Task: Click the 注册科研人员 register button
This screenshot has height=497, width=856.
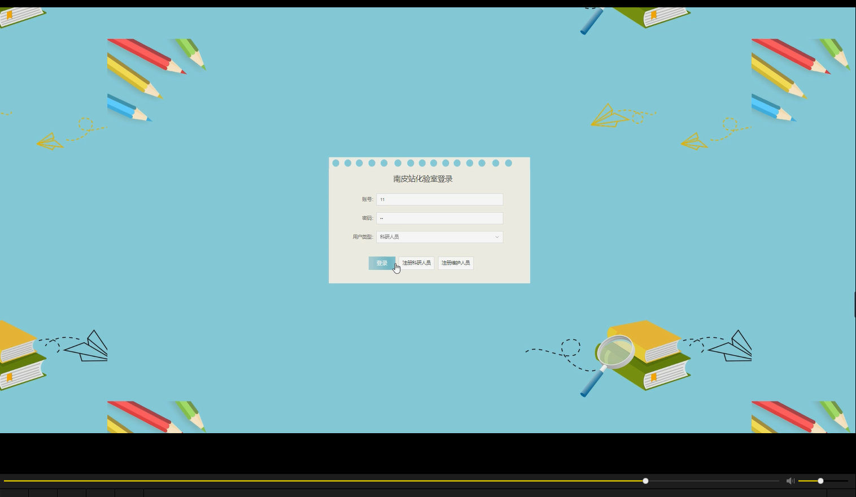Action: [x=417, y=263]
